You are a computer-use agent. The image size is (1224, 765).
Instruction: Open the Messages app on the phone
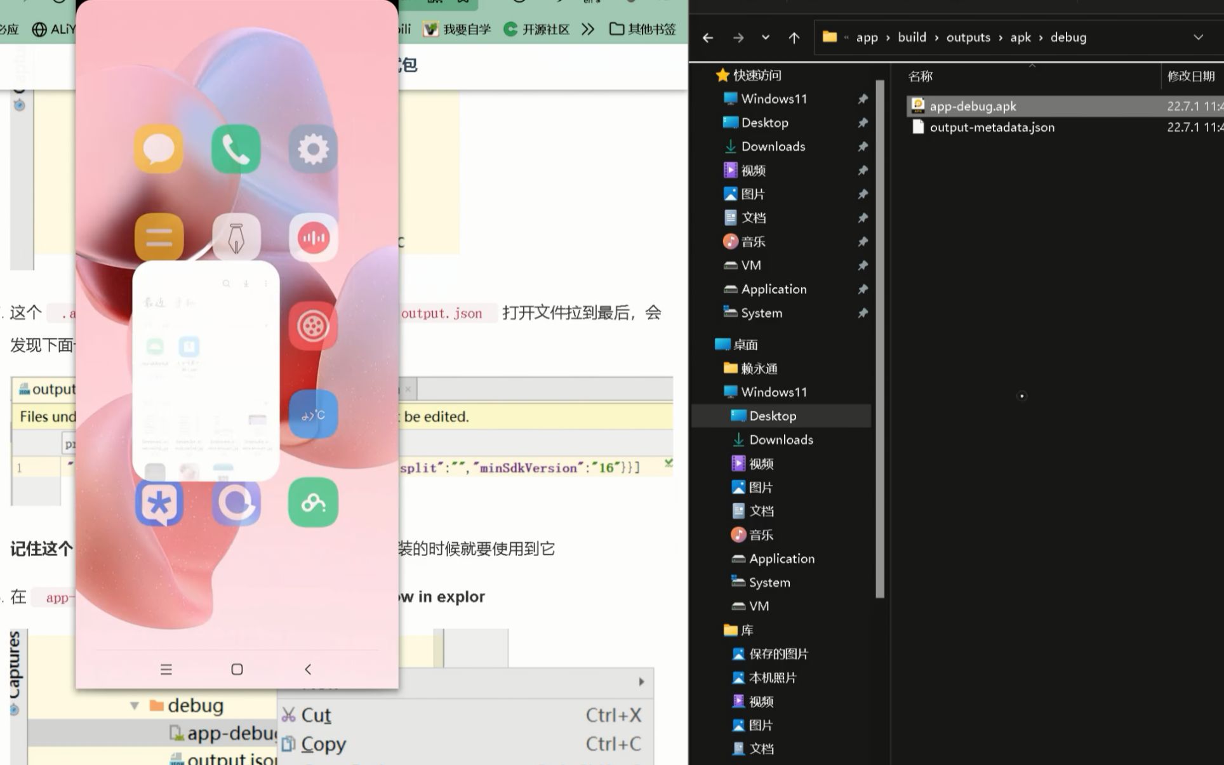click(158, 149)
